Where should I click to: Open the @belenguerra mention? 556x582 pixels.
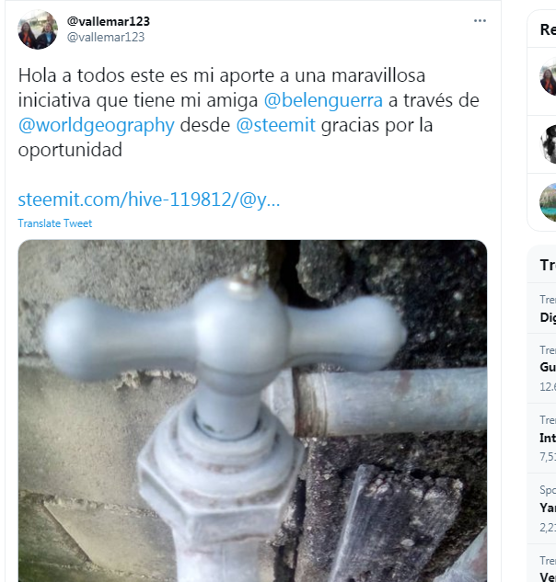pyautogui.click(x=323, y=100)
